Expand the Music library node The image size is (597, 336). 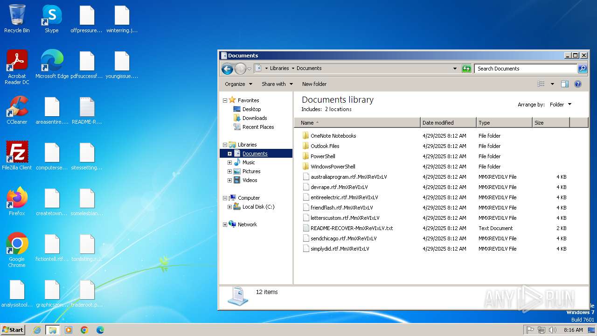229,162
